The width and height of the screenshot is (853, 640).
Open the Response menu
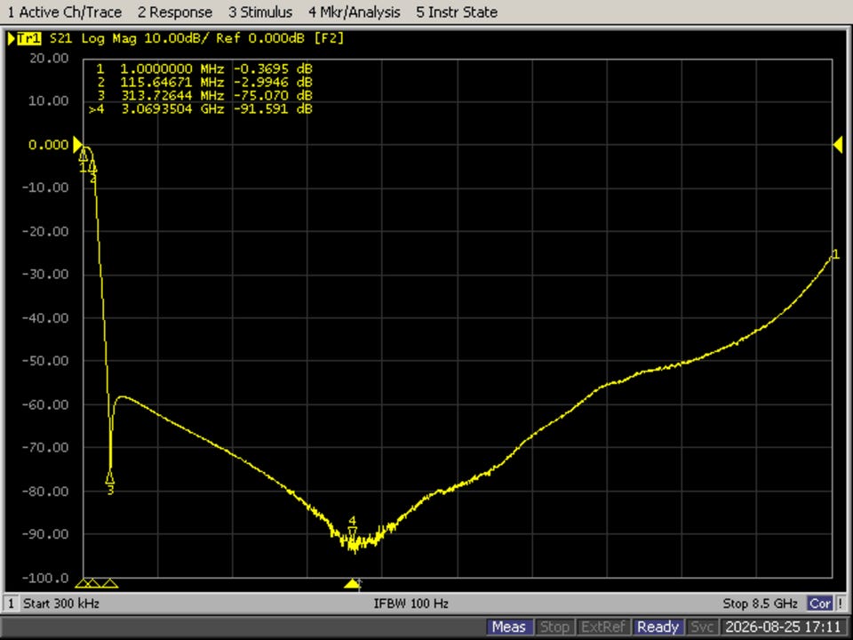(175, 12)
